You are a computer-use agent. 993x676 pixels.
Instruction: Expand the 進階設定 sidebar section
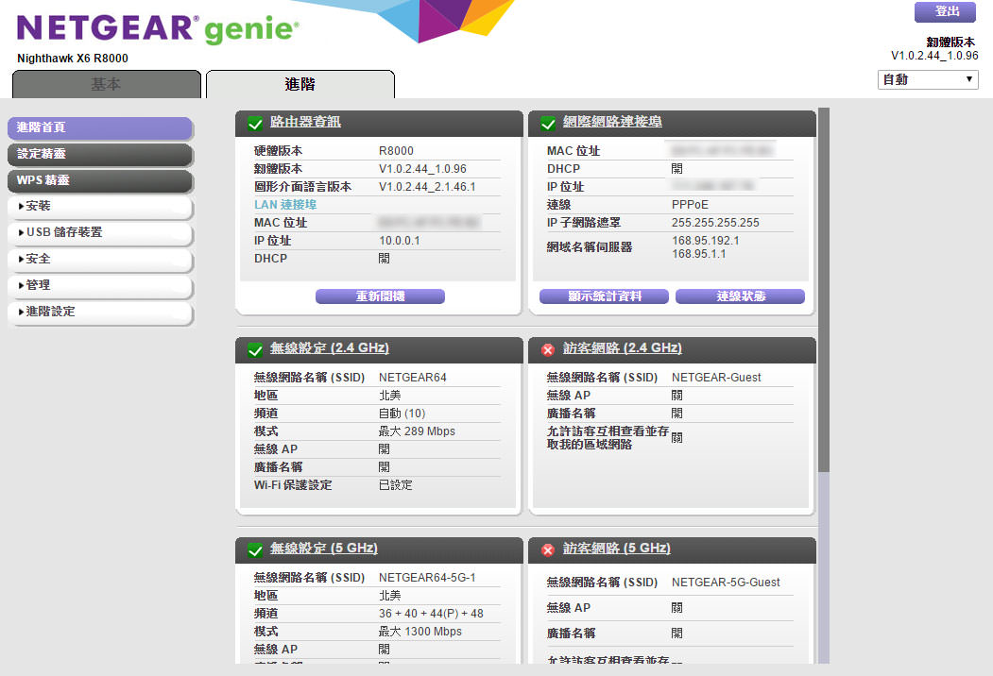[99, 312]
